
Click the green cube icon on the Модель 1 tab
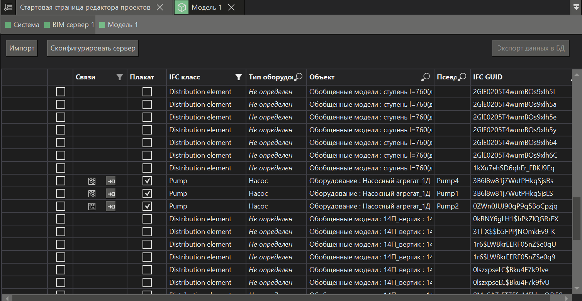[182, 7]
